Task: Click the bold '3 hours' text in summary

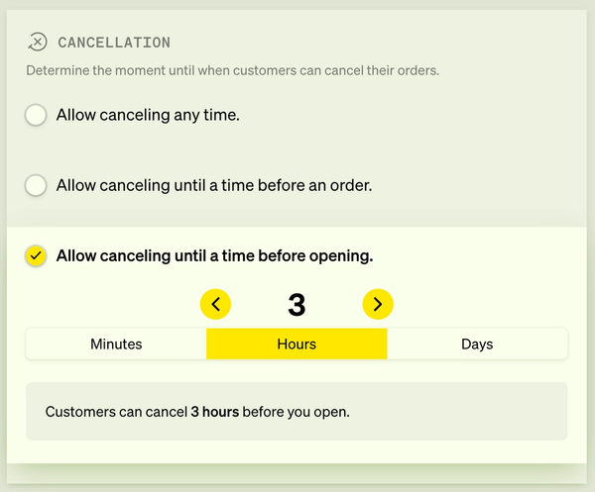Action: coord(215,412)
